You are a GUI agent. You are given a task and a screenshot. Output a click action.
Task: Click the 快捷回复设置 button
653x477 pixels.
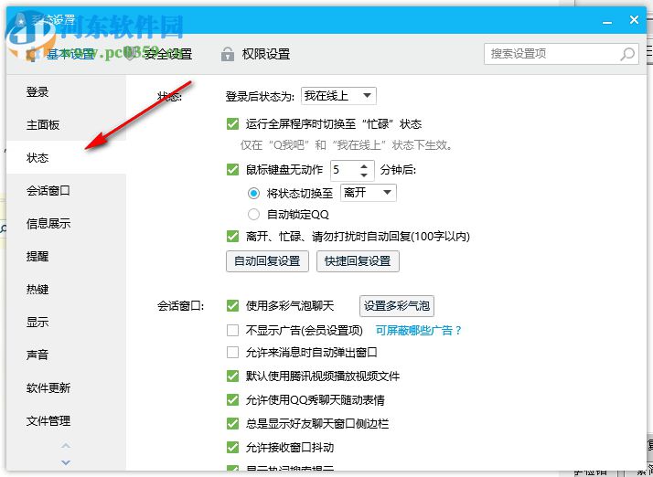pyautogui.click(x=358, y=261)
